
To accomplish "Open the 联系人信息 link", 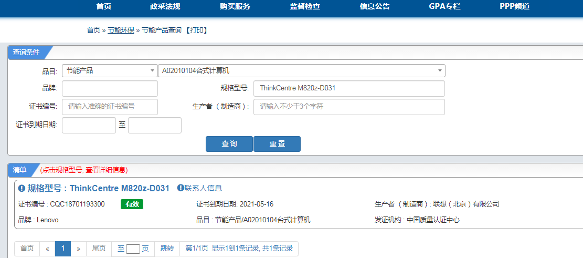I will tap(203, 188).
